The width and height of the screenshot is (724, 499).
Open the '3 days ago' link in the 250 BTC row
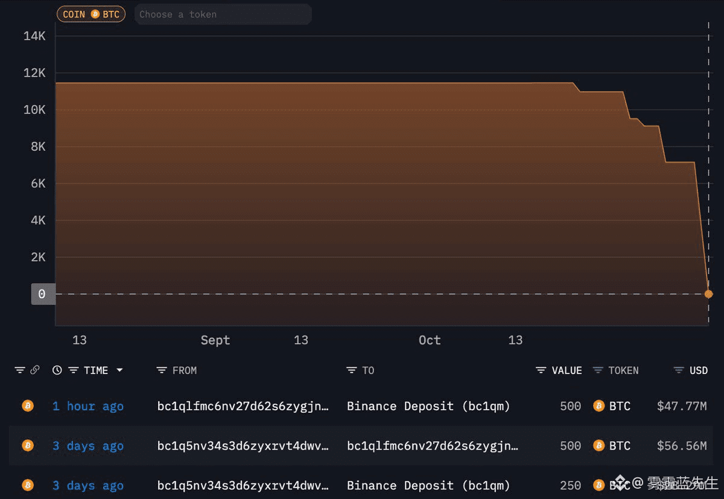click(x=88, y=485)
